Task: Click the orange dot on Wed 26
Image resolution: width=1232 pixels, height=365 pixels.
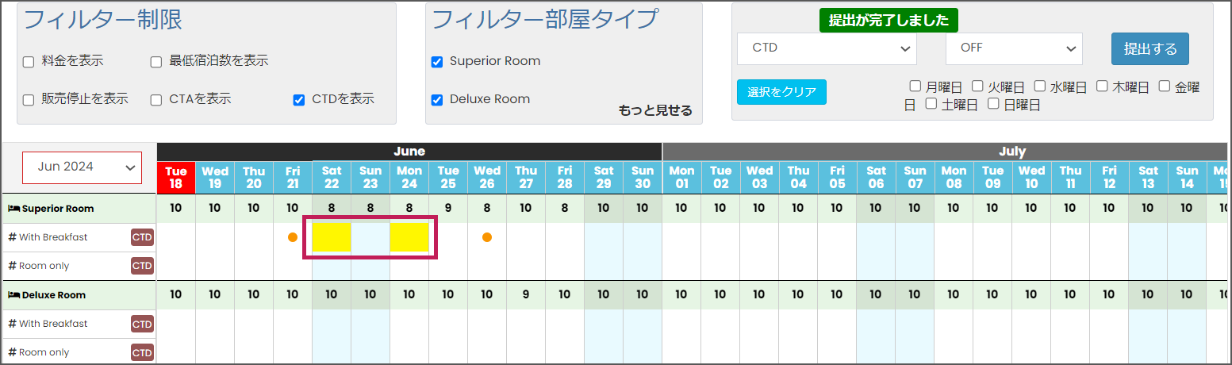Action: click(487, 237)
